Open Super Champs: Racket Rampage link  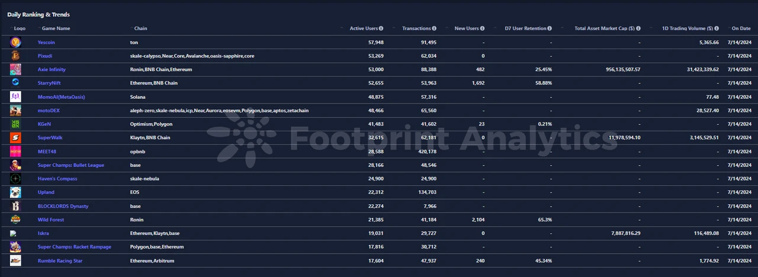point(75,247)
